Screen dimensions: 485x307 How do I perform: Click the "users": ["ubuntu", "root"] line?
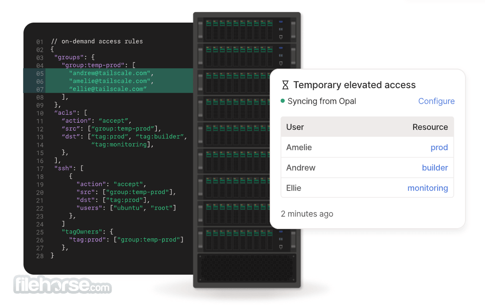126,208
